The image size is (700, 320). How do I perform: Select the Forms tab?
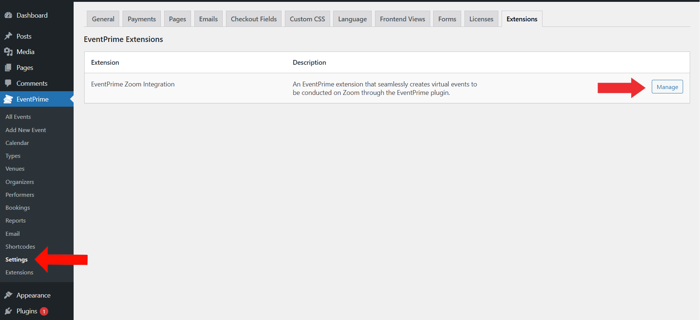[447, 19]
